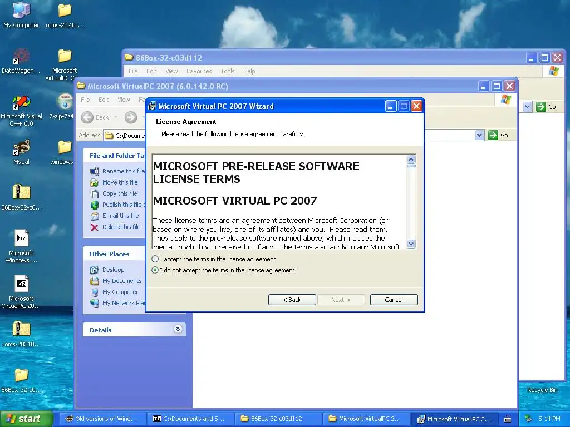Select I do not accept the terms option
This screenshot has width=570, height=427.
(x=155, y=270)
